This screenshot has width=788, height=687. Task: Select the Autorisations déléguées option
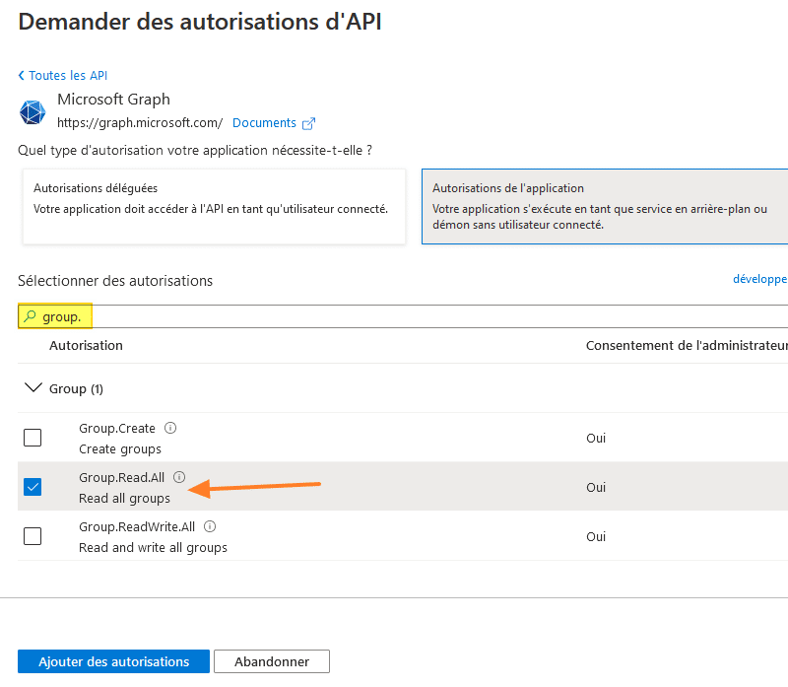[x=214, y=206]
